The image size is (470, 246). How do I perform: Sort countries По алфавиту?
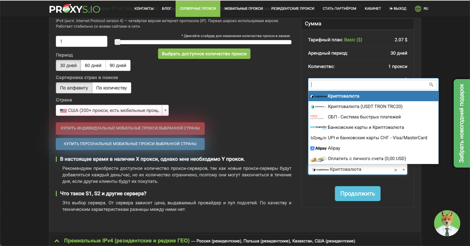pos(74,88)
